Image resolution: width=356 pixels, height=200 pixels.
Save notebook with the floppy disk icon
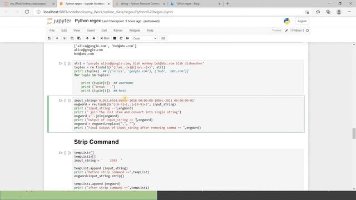pyautogui.click(x=50, y=38)
